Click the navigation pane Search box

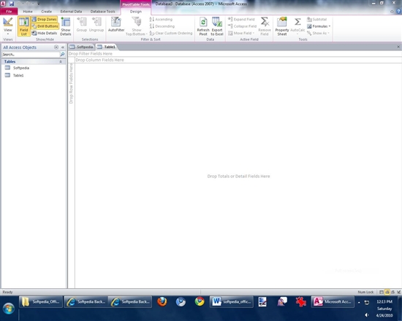coord(31,54)
